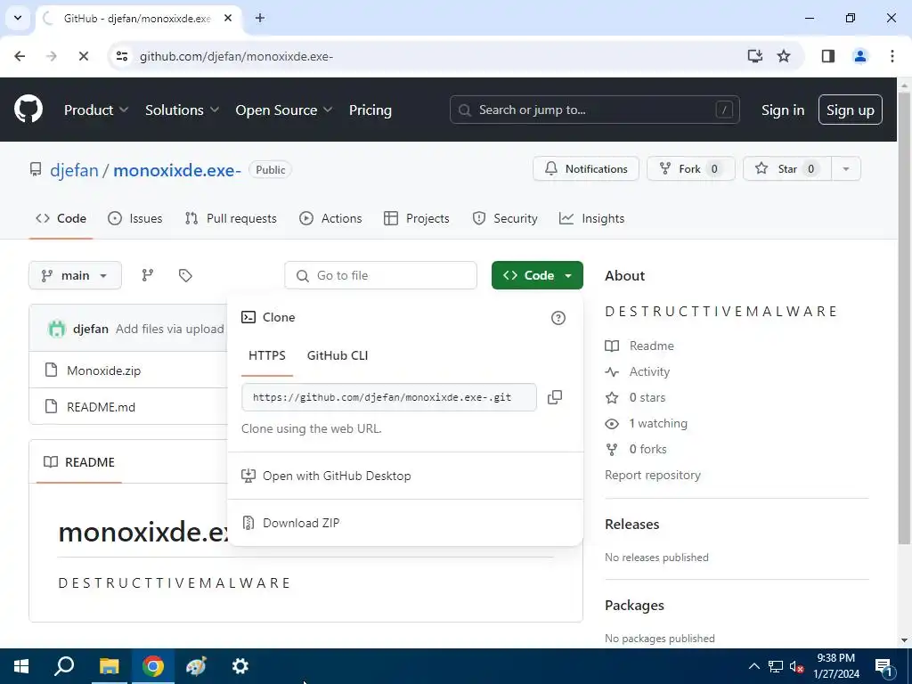Click the Go to file field
The height and width of the screenshot is (684, 912).
[380, 275]
